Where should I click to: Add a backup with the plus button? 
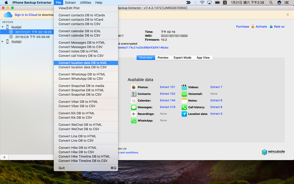[4, 157]
